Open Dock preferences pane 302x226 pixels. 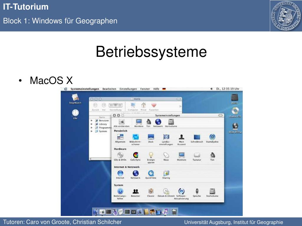click(x=151, y=139)
